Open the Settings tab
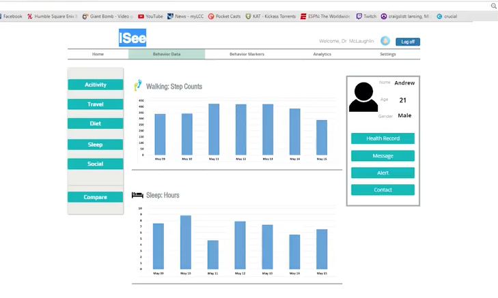 click(387, 54)
